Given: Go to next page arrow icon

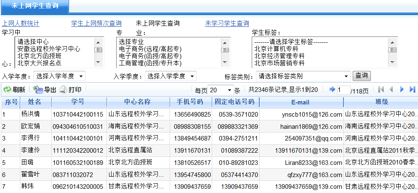Looking at the screenshot, I should pos(402,90).
